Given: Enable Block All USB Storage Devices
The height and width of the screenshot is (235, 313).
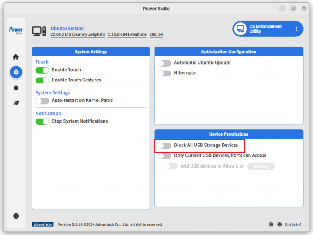Looking at the screenshot, I should 164,145.
